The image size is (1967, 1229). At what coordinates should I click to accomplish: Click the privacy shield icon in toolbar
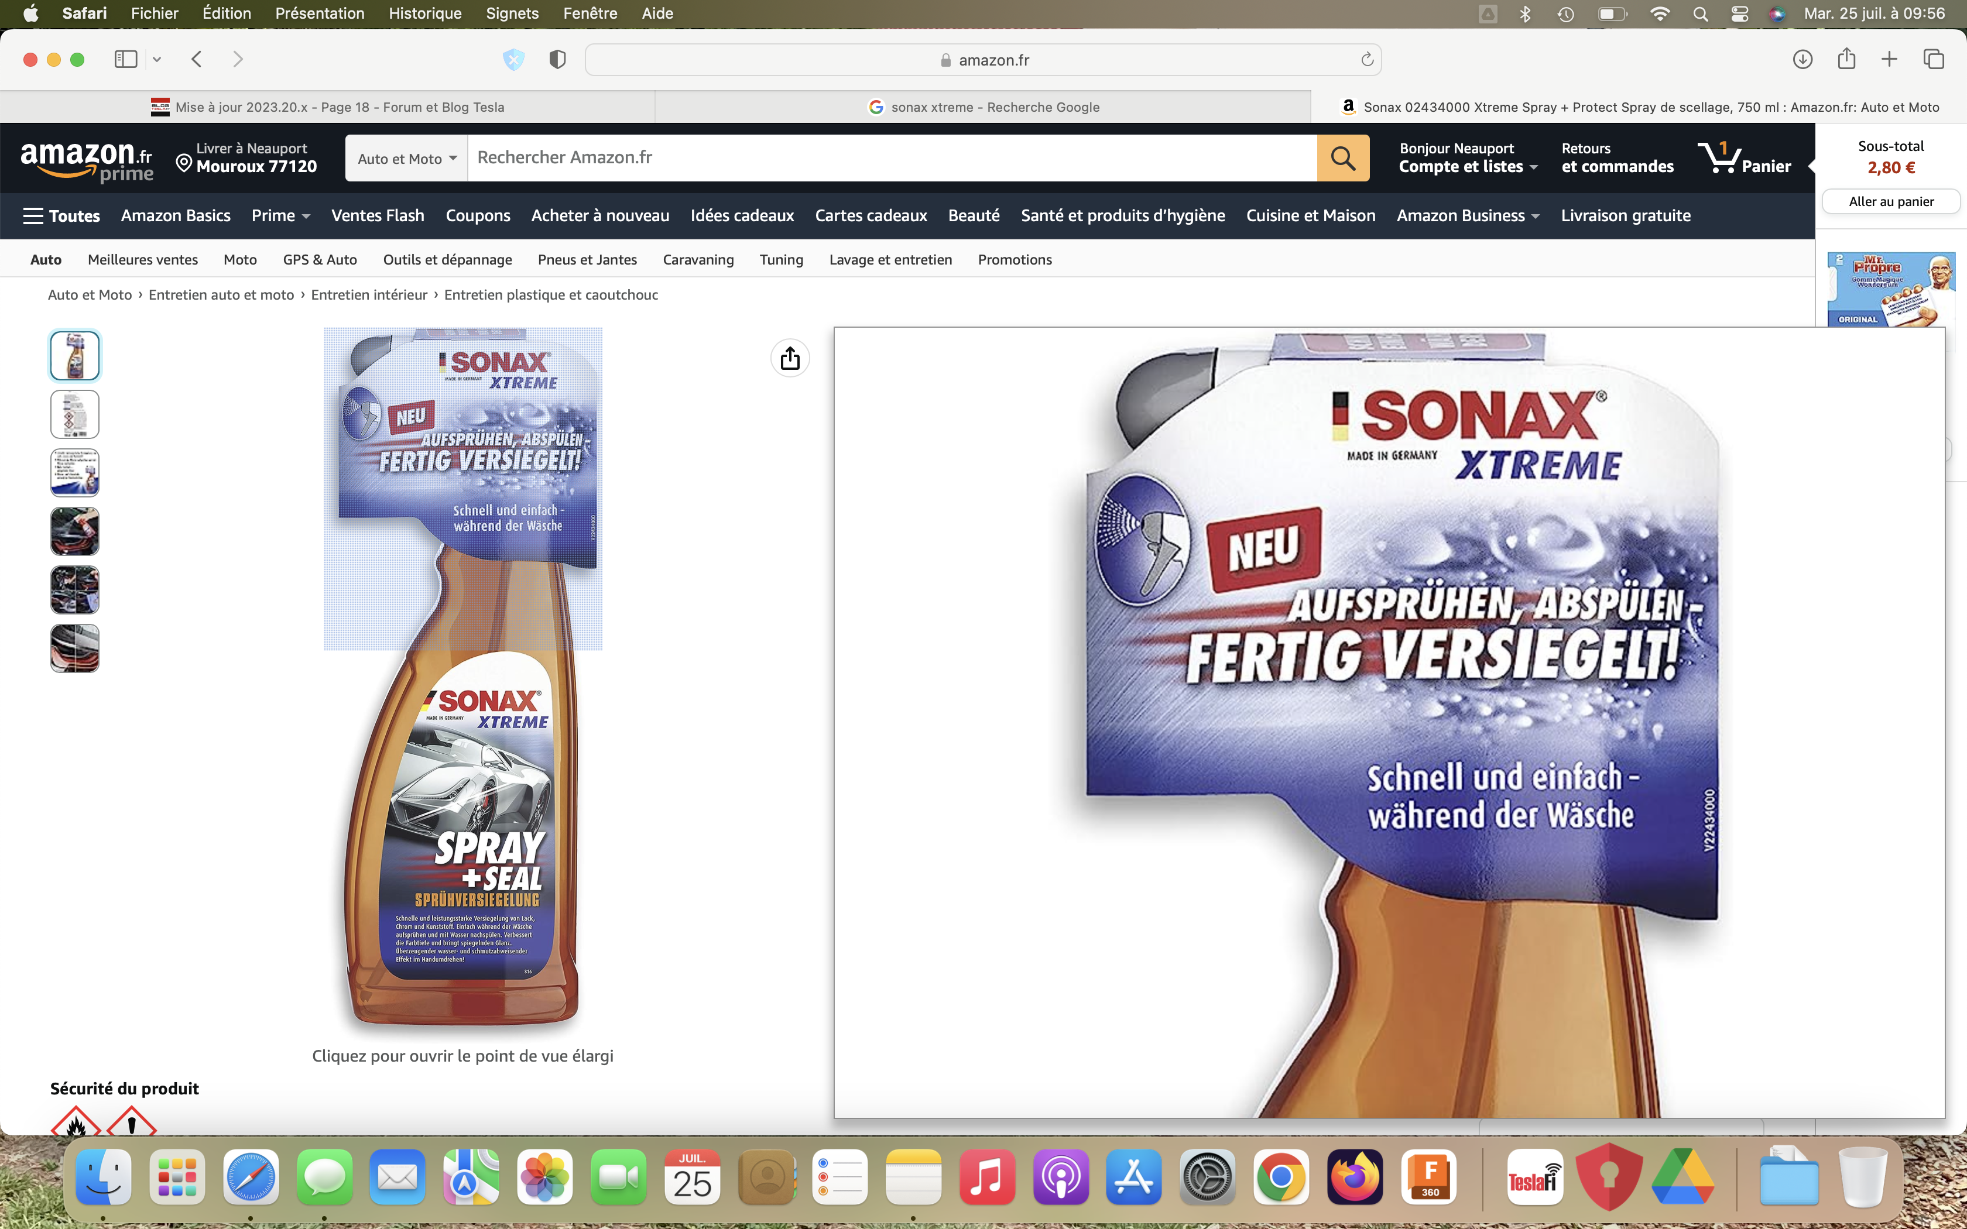557,59
